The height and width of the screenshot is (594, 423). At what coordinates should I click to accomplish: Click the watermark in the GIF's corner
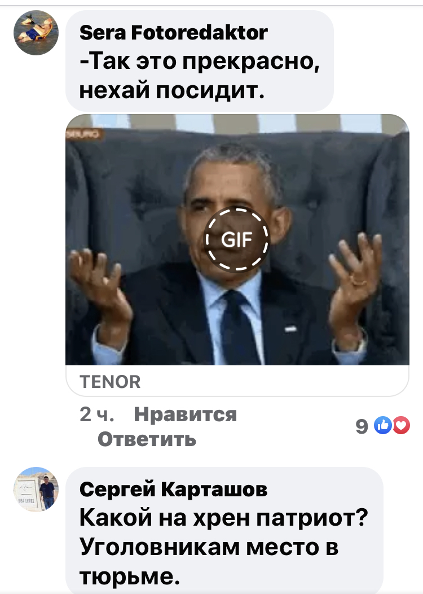[85, 133]
